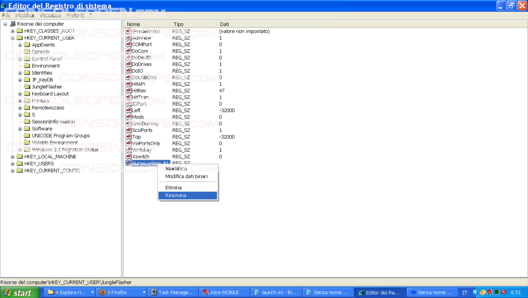
Task: Expand the Software key node
Action: coord(20,129)
